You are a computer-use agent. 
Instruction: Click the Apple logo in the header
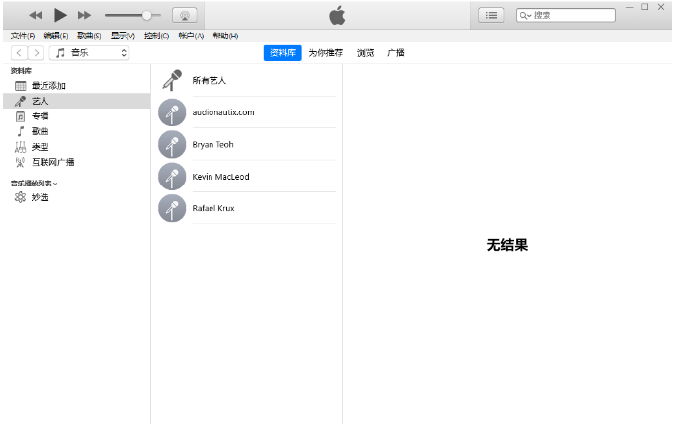(x=337, y=16)
